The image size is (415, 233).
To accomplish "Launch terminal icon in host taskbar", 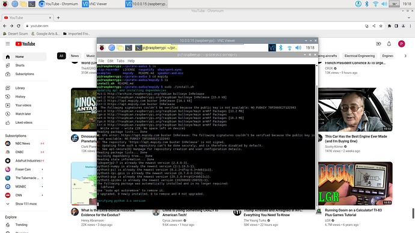I will 32,4.
